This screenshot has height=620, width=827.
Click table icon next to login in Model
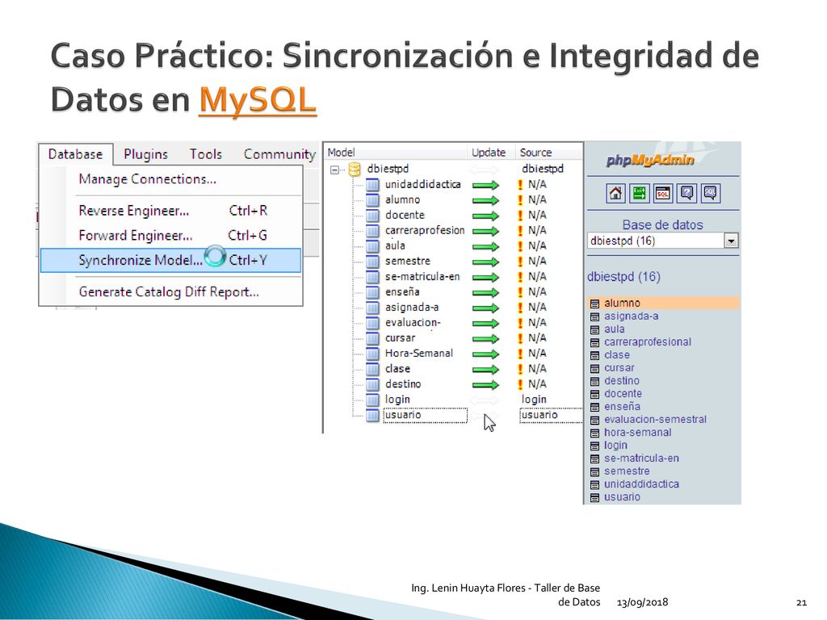[x=372, y=400]
